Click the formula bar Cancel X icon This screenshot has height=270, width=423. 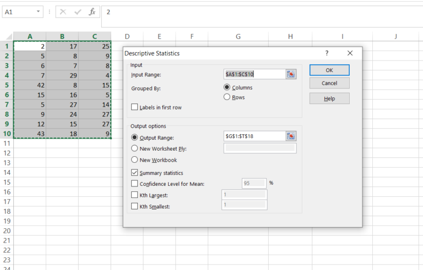point(63,12)
